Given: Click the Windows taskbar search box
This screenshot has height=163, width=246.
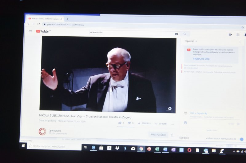Looking at the screenshot, I should (54, 146).
